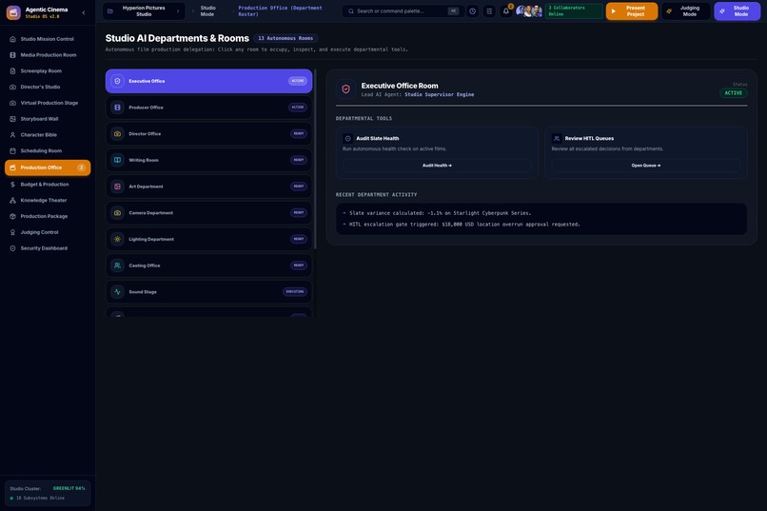
Task: Open Studio Mission Control in sidebar
Action: [x=48, y=39]
